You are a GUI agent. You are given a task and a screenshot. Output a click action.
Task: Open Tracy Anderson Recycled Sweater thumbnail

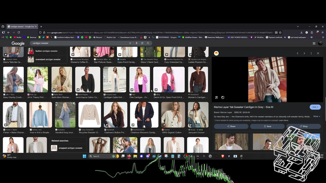tap(90, 115)
